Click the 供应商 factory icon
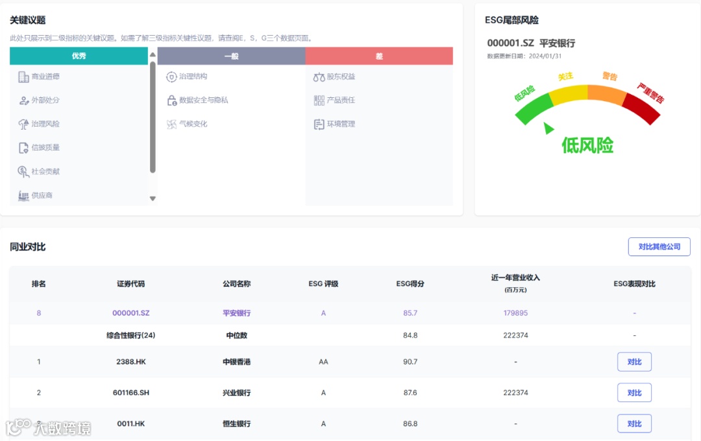This screenshot has height=441, width=701. [23, 195]
